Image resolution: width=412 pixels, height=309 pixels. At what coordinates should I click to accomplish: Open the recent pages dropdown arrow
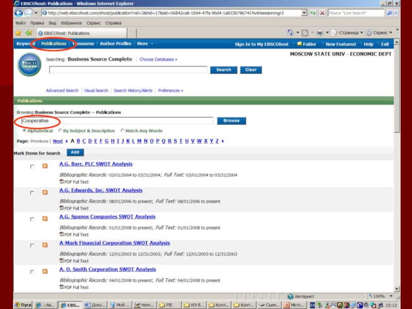tap(36, 13)
